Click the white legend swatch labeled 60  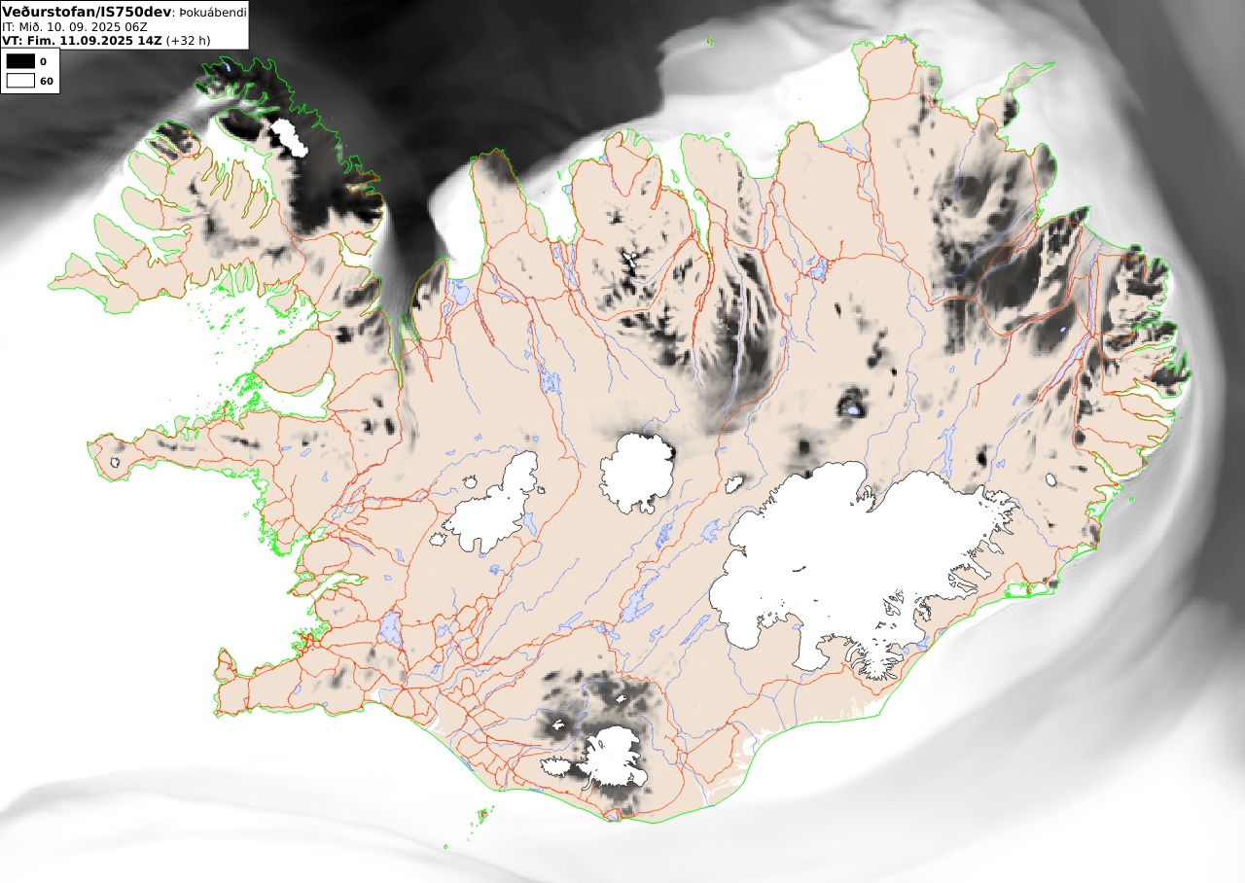click(20, 81)
